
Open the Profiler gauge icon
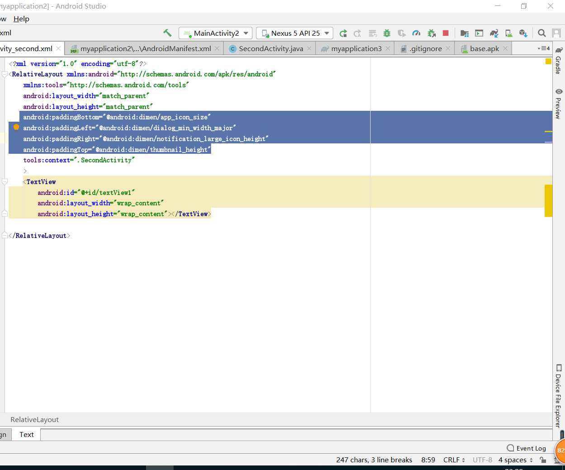416,33
